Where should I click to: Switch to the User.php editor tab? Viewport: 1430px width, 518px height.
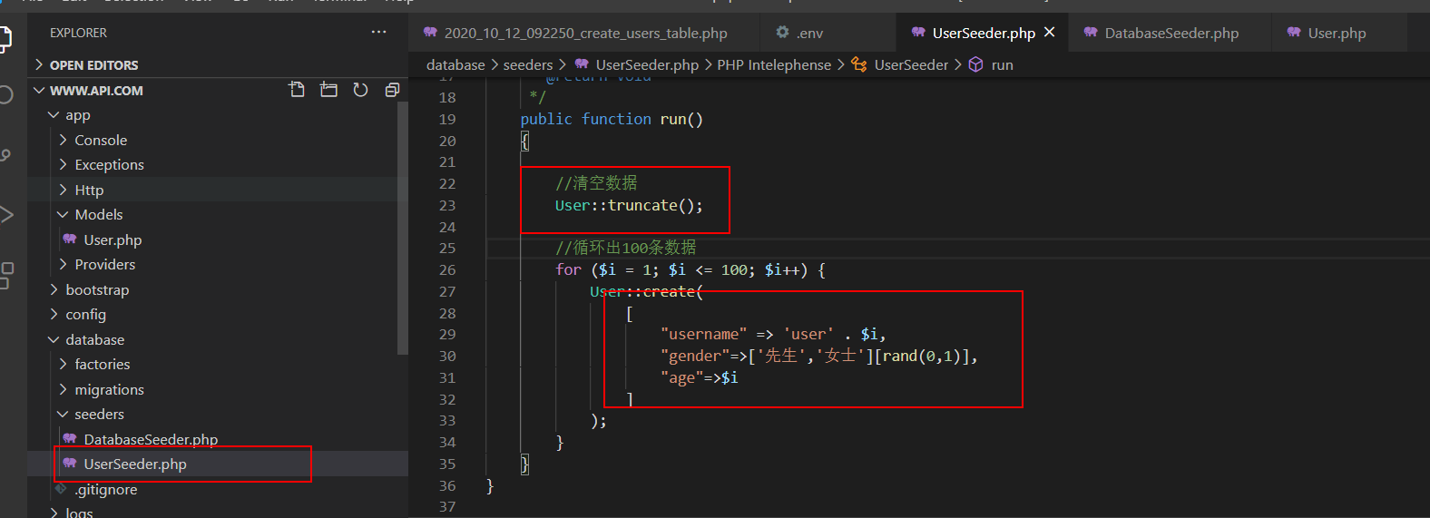[1337, 33]
